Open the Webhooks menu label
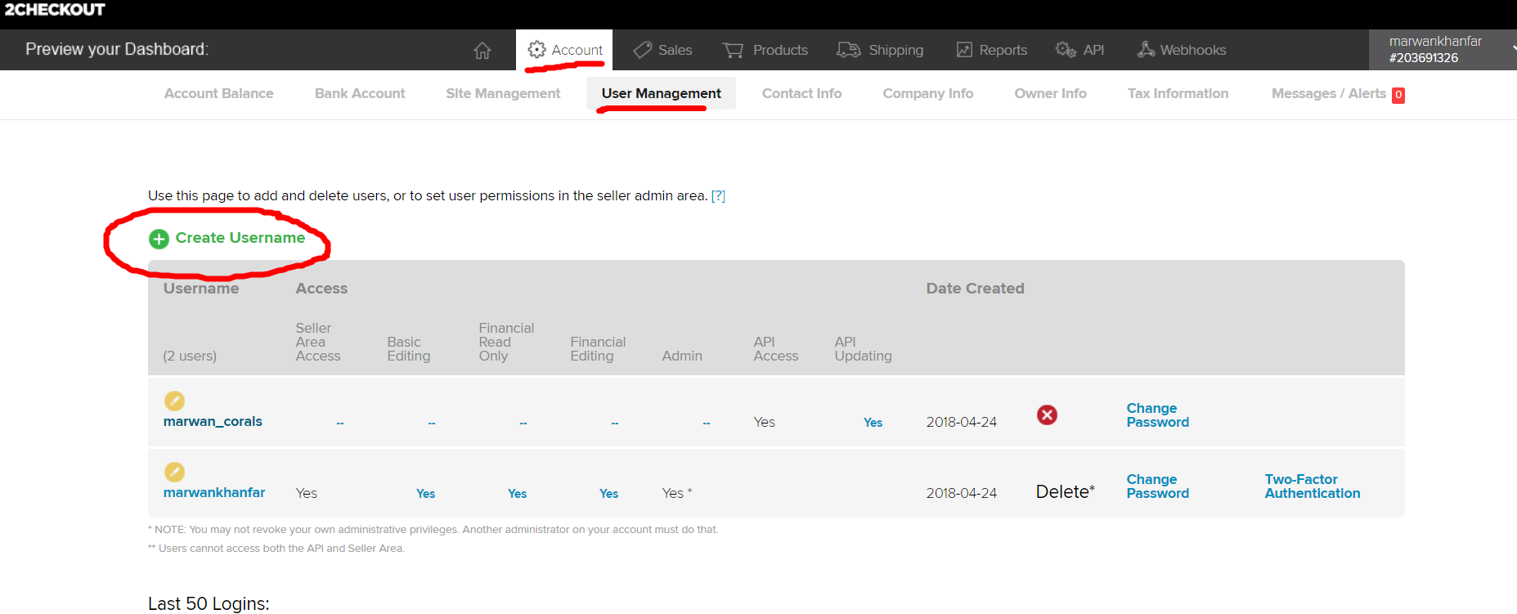This screenshot has width=1517, height=614. (x=1192, y=50)
